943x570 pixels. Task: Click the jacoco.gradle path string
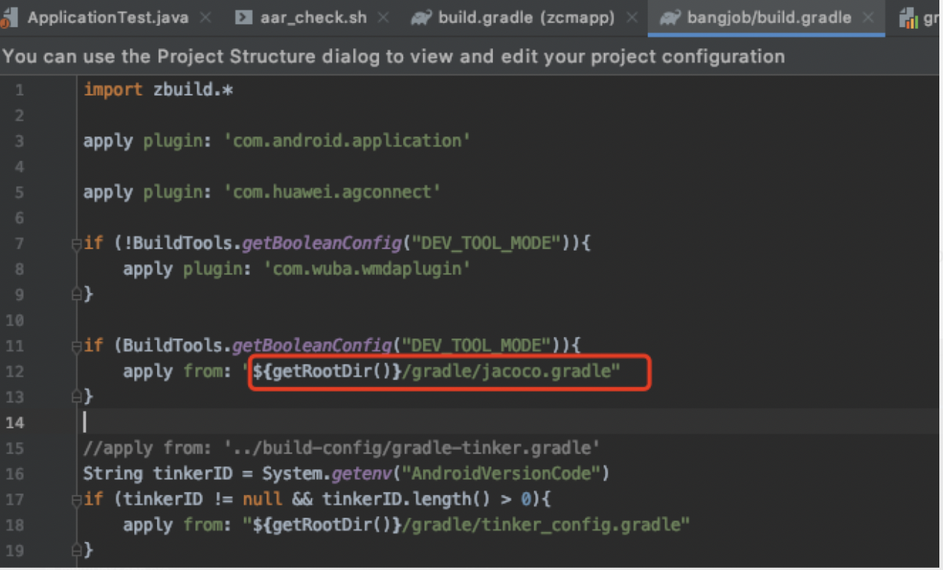432,372
